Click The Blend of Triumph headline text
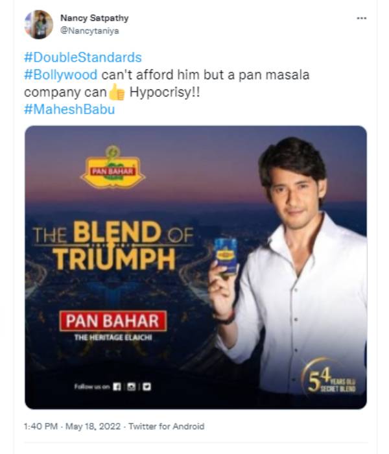 click(x=113, y=245)
